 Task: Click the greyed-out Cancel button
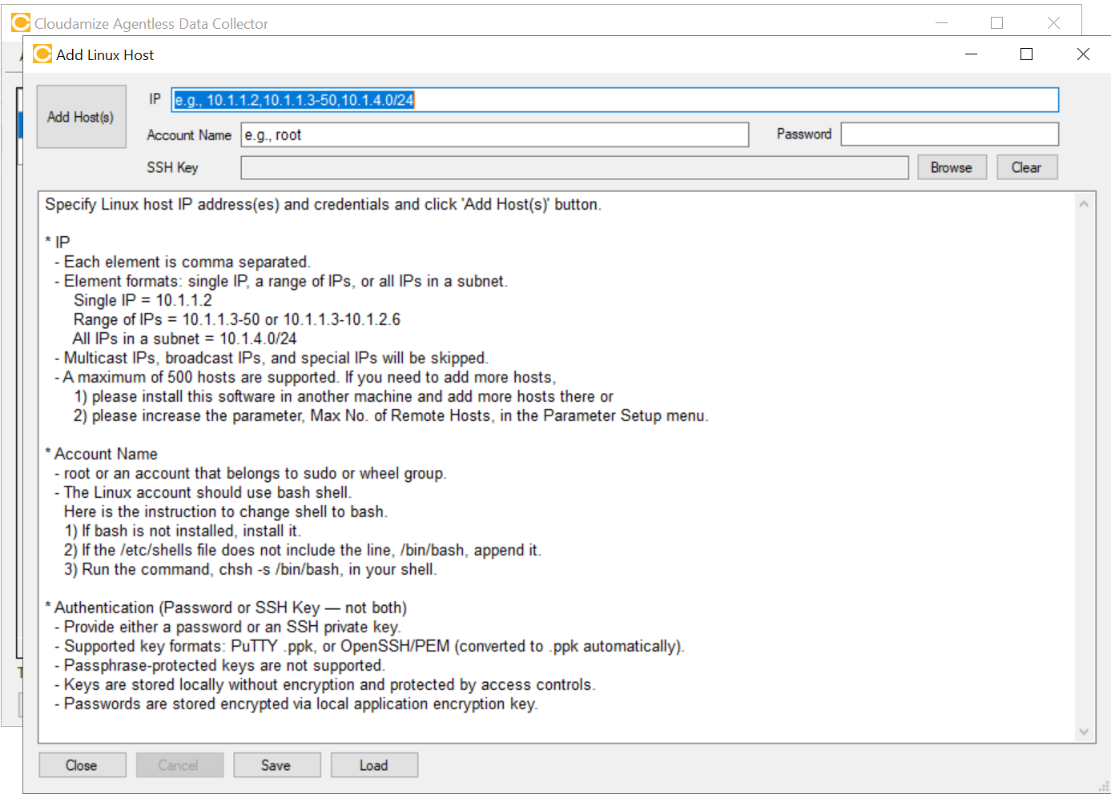[x=179, y=765]
